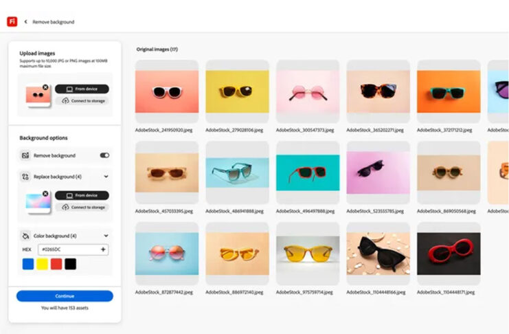Click the AdobeStock_523555785.jpeg file name
This screenshot has width=509, height=334.
[375, 211]
